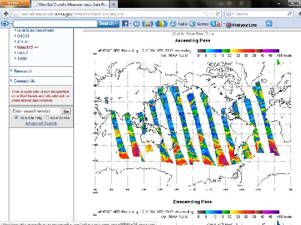This screenshot has height=225, width=301.
Task: Open the Advanced Search link
Action: (41, 123)
